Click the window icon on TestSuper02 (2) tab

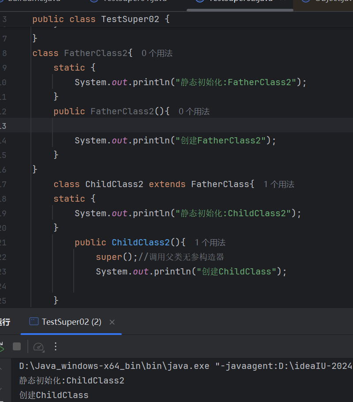pos(34,322)
